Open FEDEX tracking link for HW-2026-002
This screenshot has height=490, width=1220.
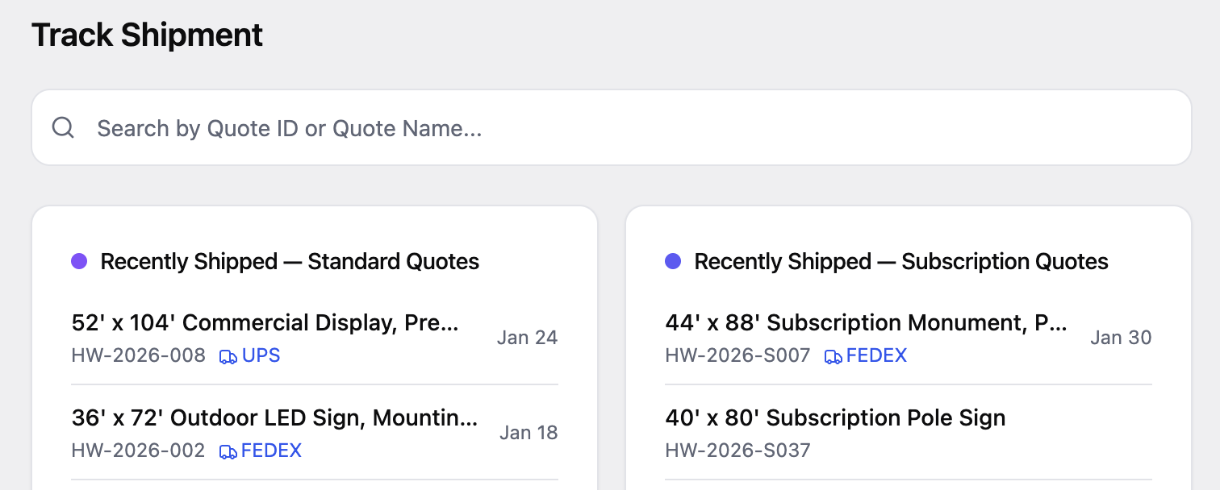(271, 451)
